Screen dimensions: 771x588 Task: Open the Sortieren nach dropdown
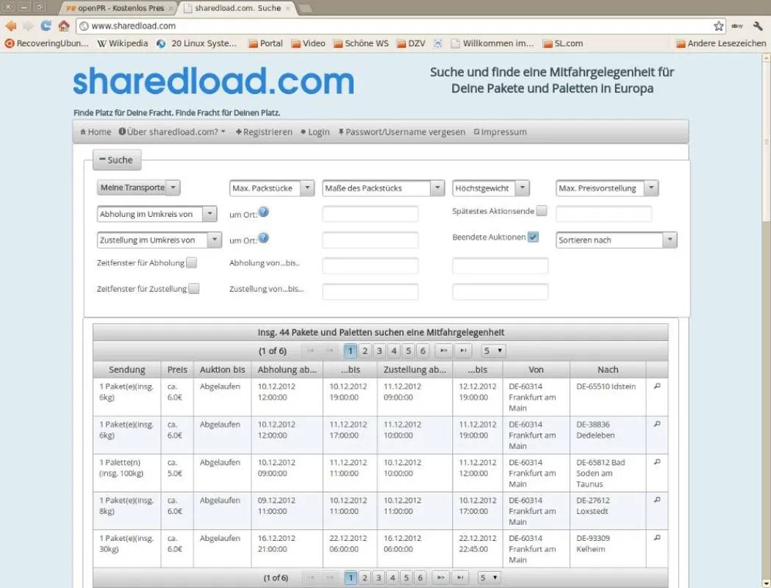(616, 240)
